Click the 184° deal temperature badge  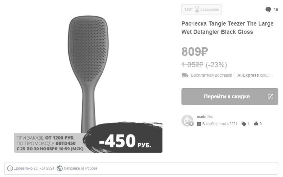pyautogui.click(x=188, y=10)
